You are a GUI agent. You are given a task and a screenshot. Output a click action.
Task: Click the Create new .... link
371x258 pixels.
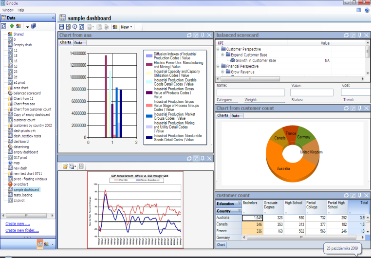pos(18,224)
